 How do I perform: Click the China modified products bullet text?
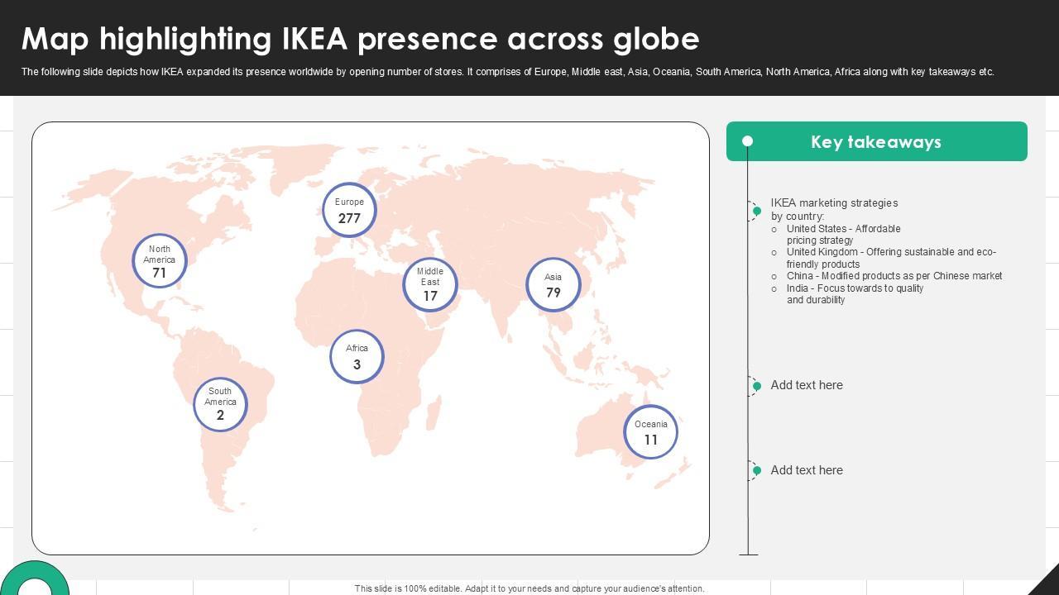[894, 276]
